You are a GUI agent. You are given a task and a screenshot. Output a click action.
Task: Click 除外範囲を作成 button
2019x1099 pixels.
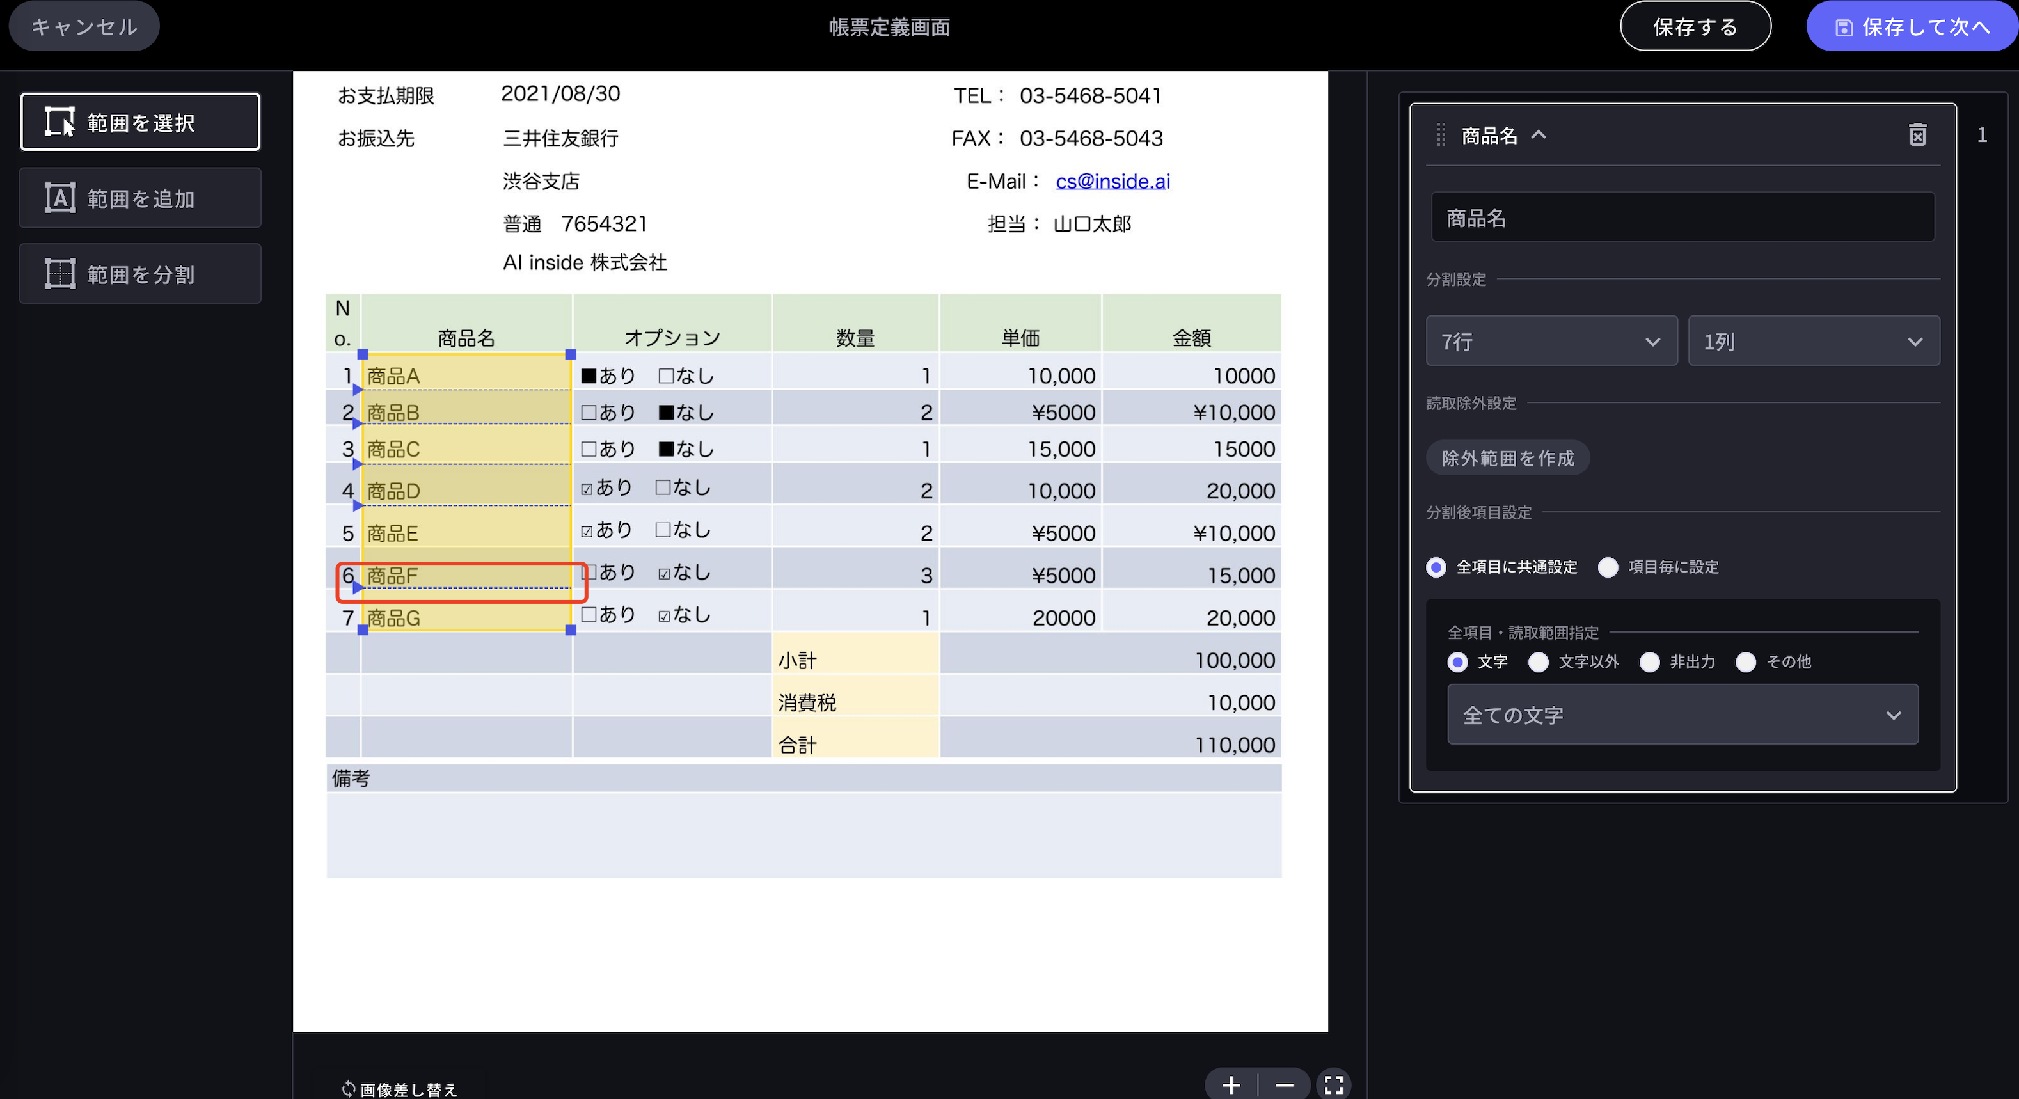pos(1507,458)
